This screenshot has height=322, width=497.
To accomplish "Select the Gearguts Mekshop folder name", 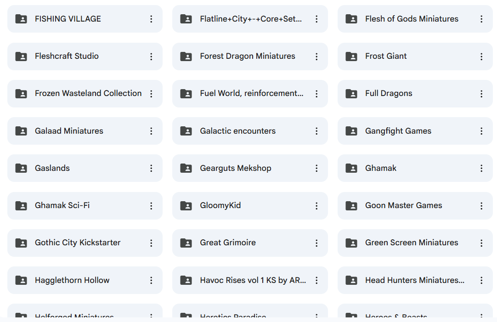I will (x=236, y=168).
